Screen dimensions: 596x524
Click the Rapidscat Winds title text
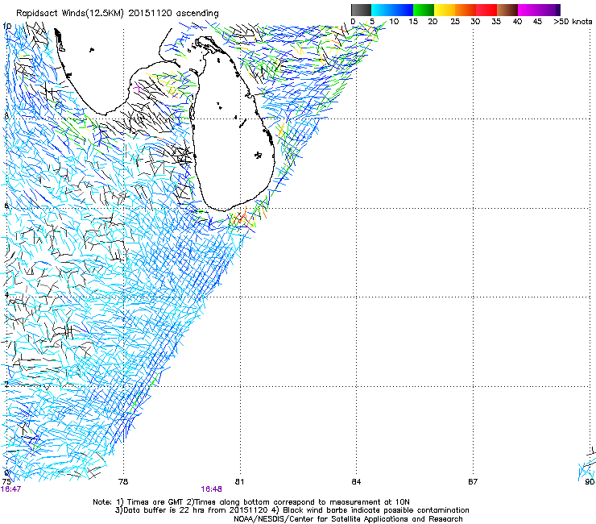point(117,13)
